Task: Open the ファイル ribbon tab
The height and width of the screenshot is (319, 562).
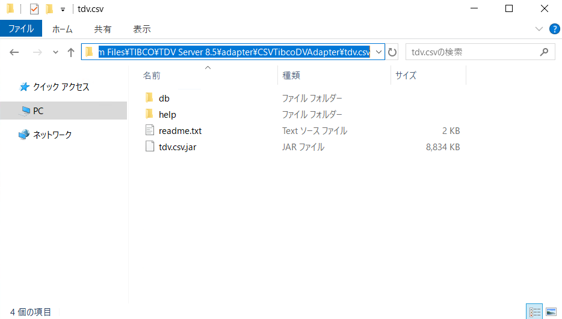Action: tap(21, 29)
